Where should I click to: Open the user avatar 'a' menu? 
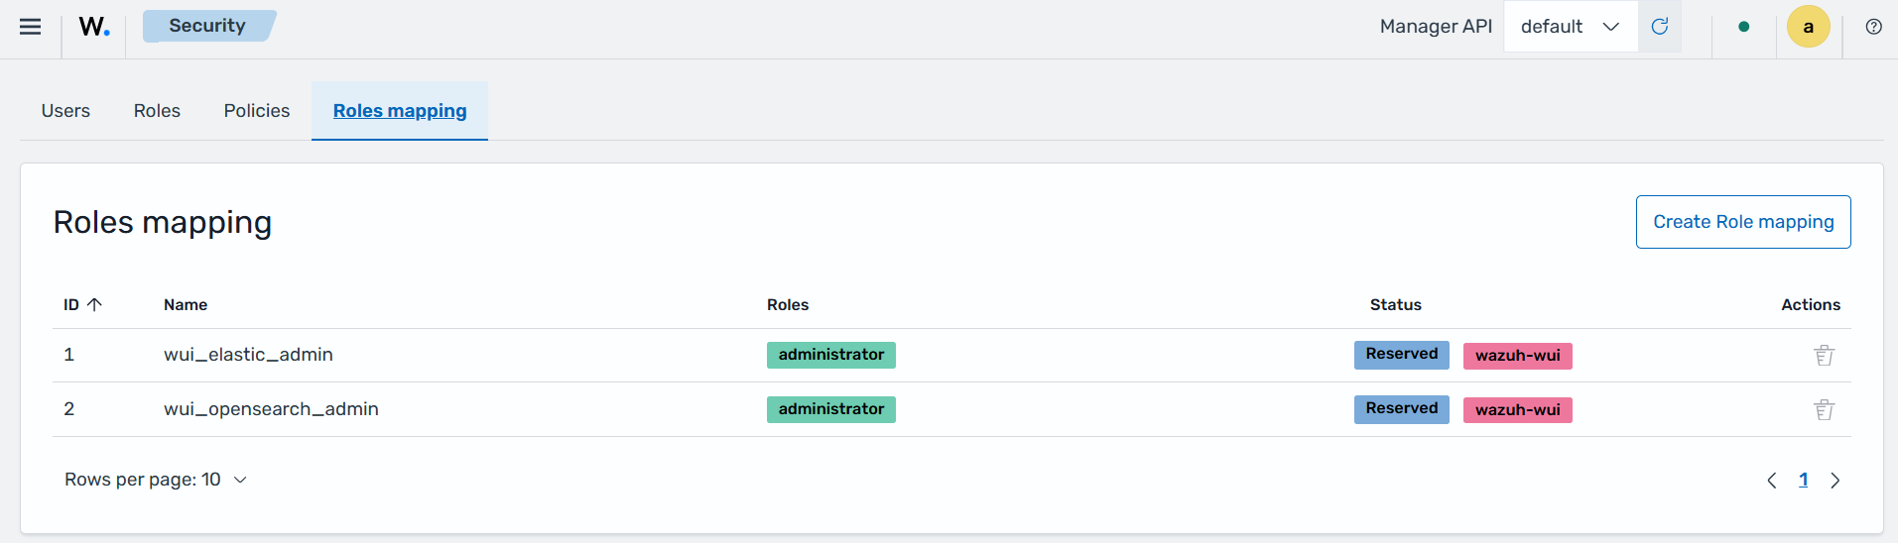(x=1809, y=27)
